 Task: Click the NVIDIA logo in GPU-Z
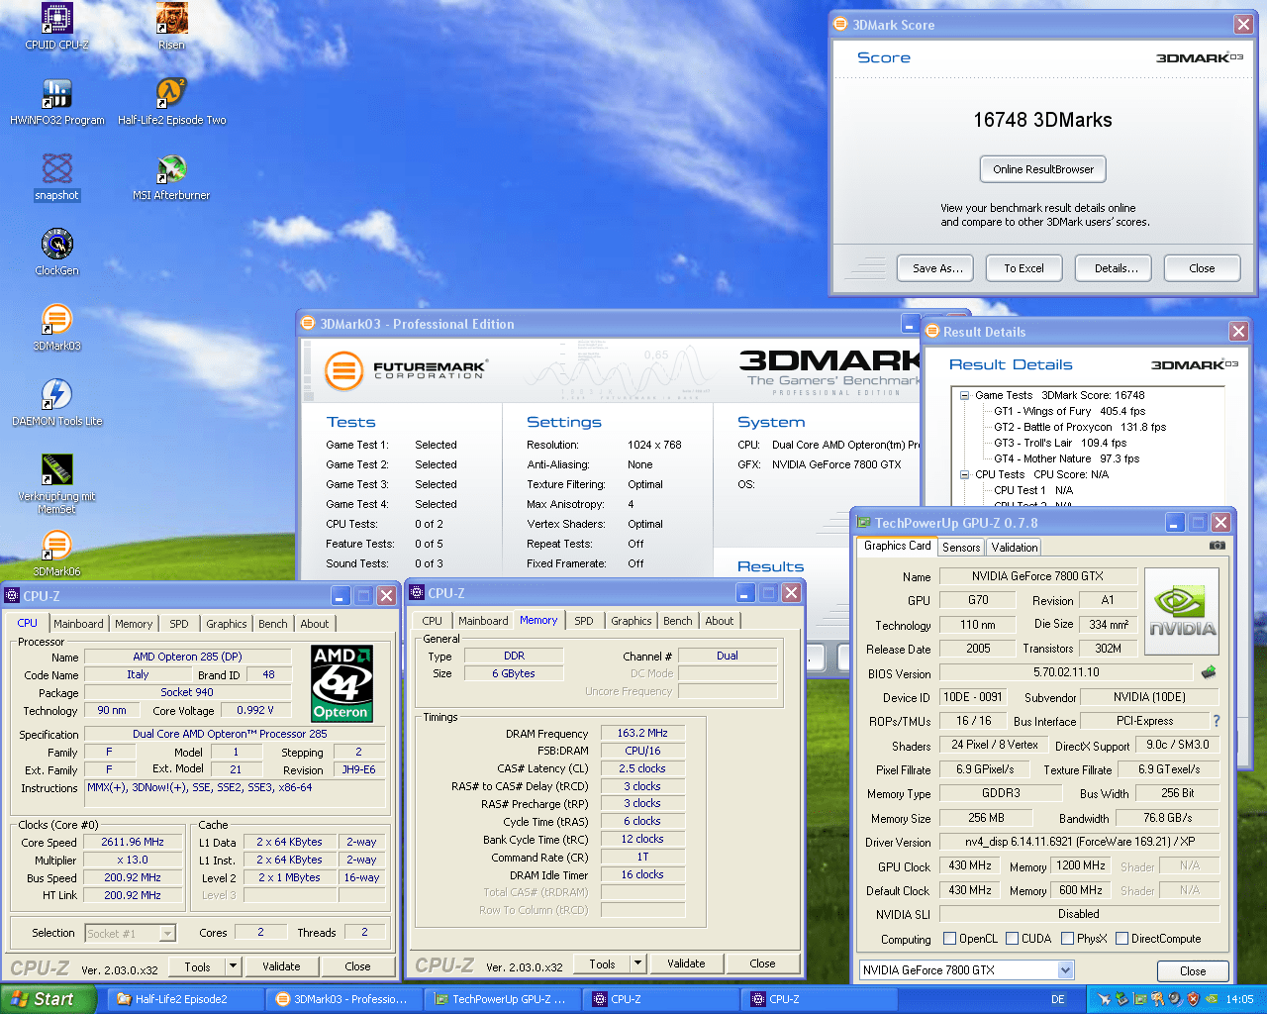(1182, 611)
